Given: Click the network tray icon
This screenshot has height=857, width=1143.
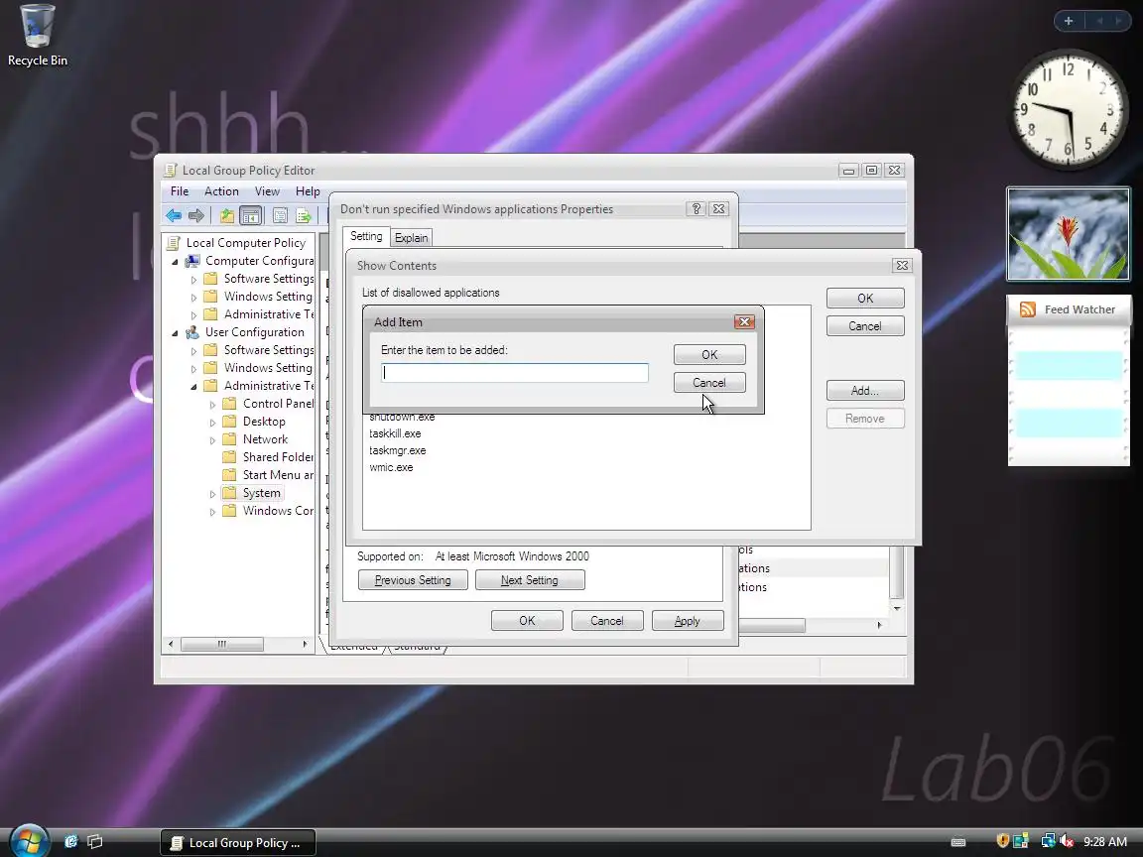Looking at the screenshot, I should point(1048,841).
